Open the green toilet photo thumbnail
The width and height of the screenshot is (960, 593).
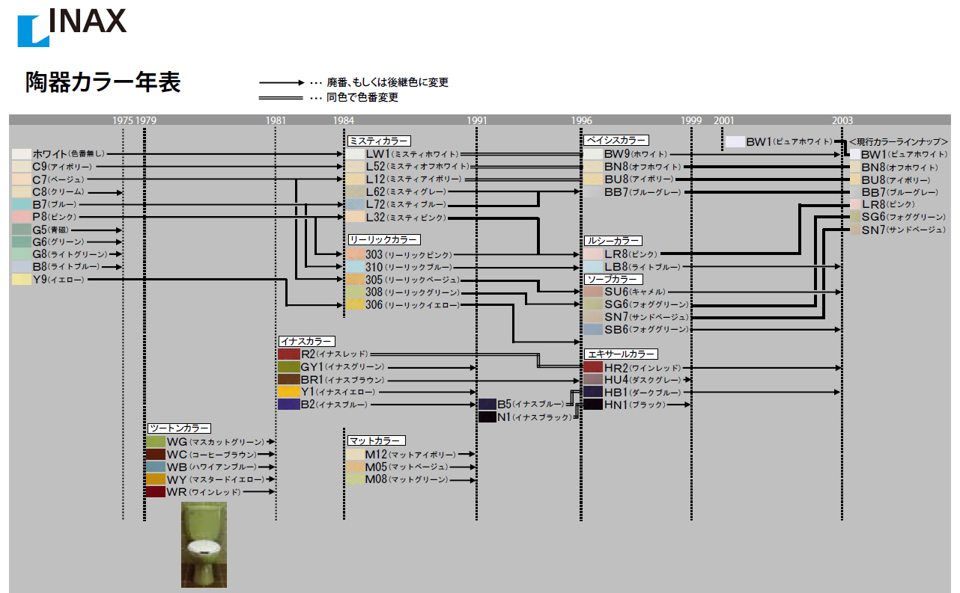click(204, 544)
